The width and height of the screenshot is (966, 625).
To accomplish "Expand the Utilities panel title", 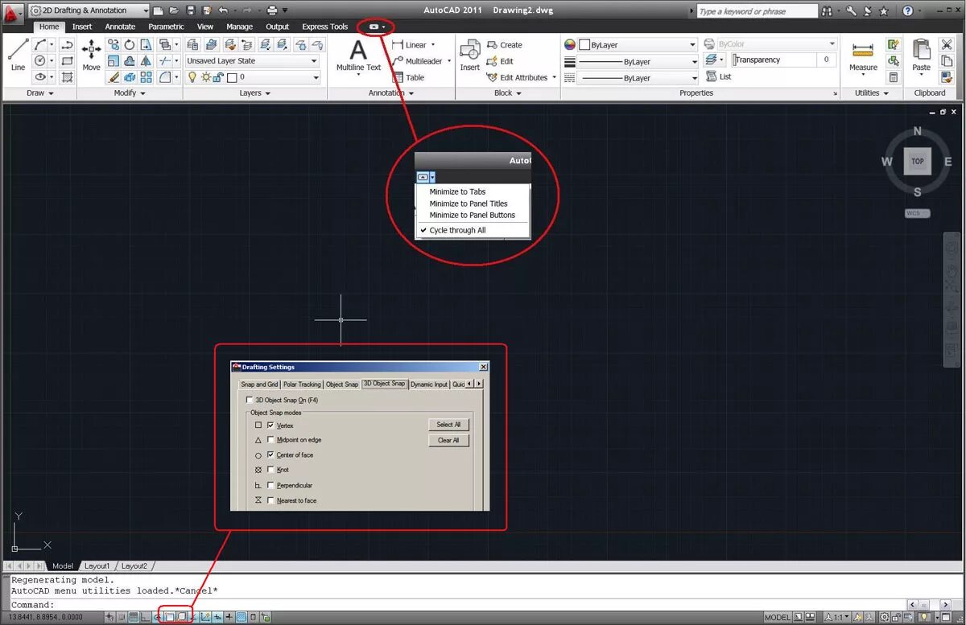I will pos(872,93).
